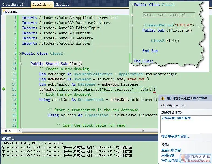Collapse the Public Shared Sub Plot block

click(20, 64)
